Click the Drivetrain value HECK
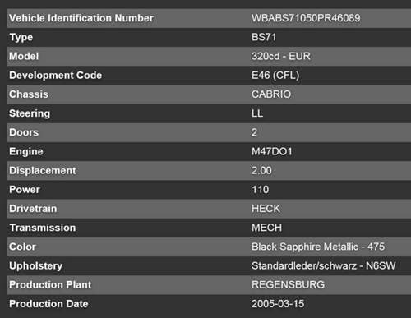This screenshot has height=318, width=411. point(266,209)
